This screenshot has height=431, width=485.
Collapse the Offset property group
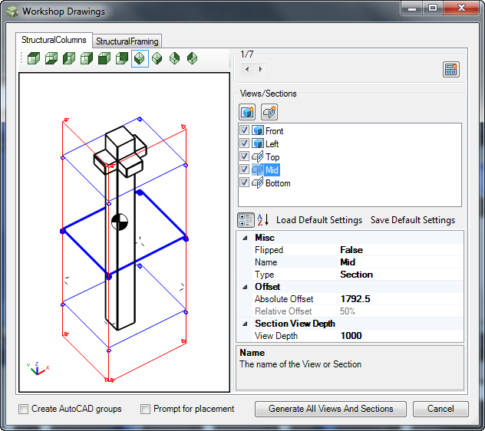(245, 287)
